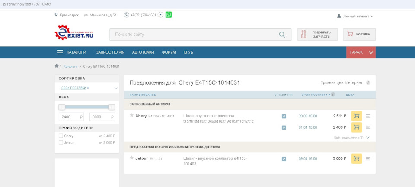
Task: Open details menu for 2 486 ₽ offer
Action: (x=368, y=127)
